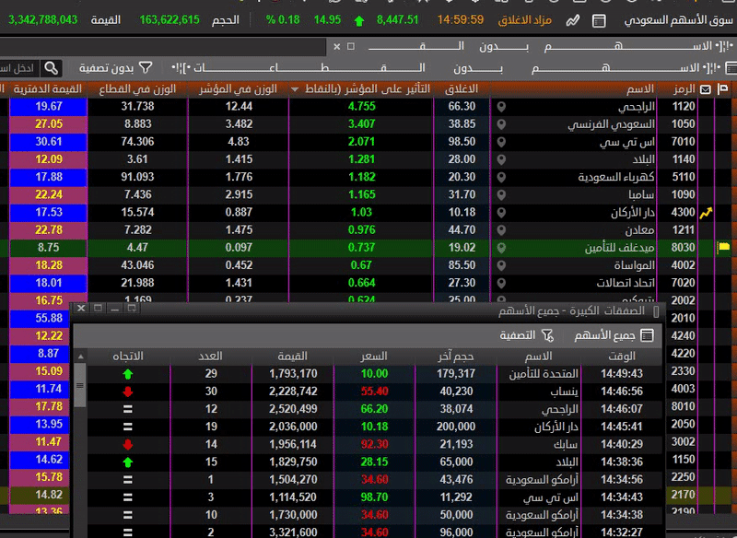The width and height of the screenshot is (737, 538).
Task: Click the flag icon in the column header
Action: pyautogui.click(x=723, y=89)
